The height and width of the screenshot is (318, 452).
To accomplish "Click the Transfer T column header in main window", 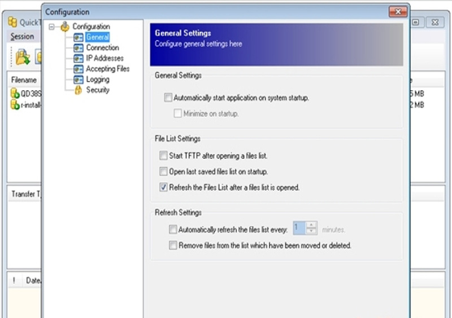I will tap(26, 195).
